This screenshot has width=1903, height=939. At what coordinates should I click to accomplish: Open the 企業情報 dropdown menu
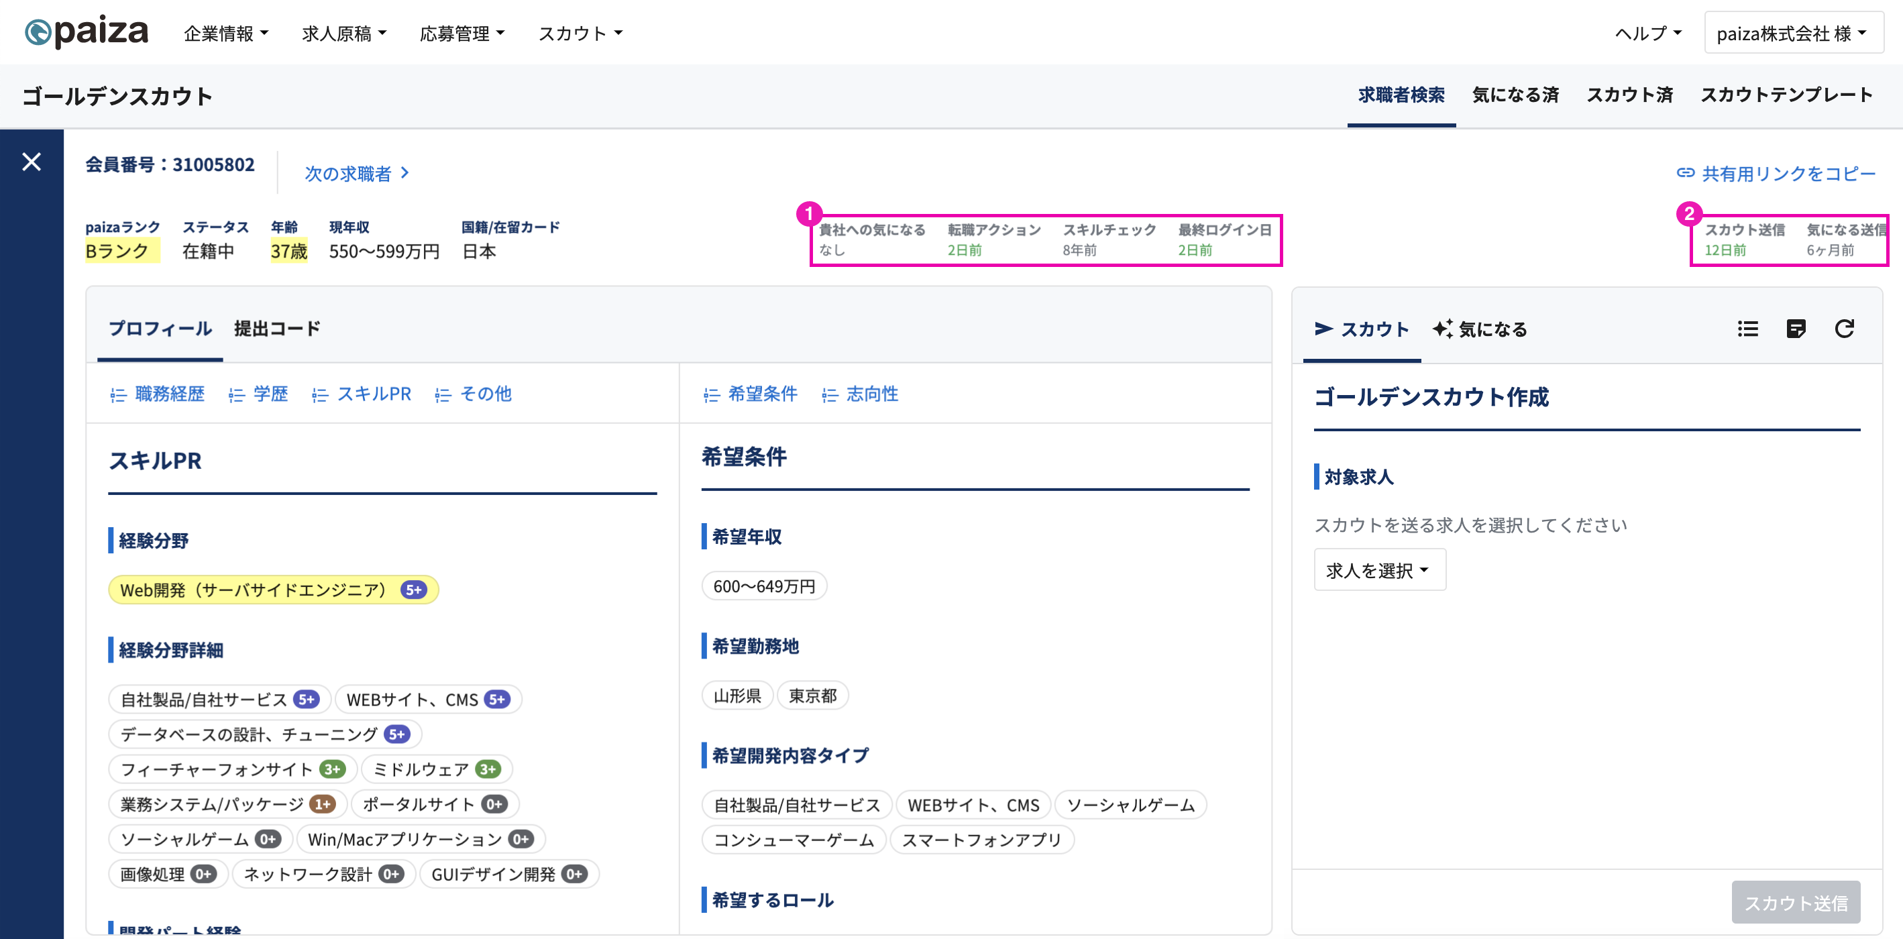[226, 34]
